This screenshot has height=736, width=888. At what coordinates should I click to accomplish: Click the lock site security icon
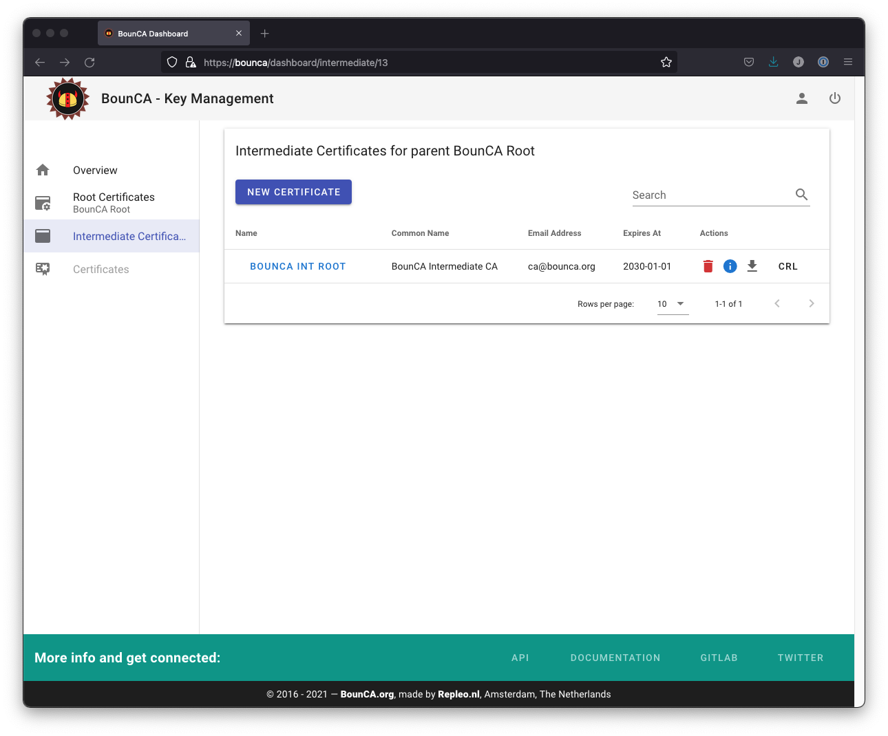(191, 62)
